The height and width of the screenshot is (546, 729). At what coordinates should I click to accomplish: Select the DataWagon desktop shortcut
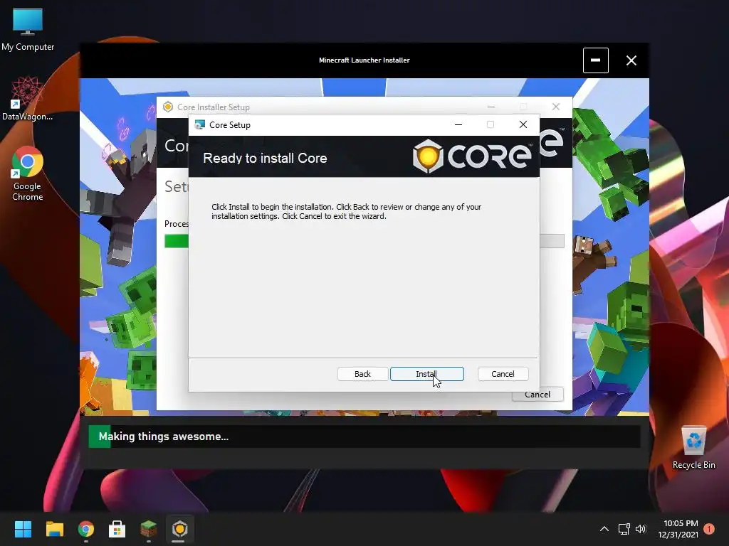click(x=28, y=98)
